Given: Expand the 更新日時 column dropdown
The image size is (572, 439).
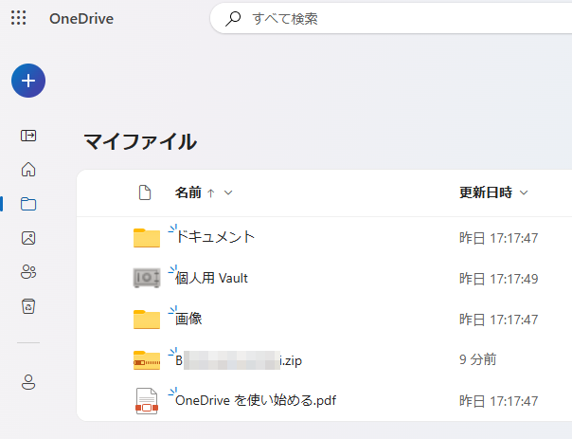Looking at the screenshot, I should (524, 192).
